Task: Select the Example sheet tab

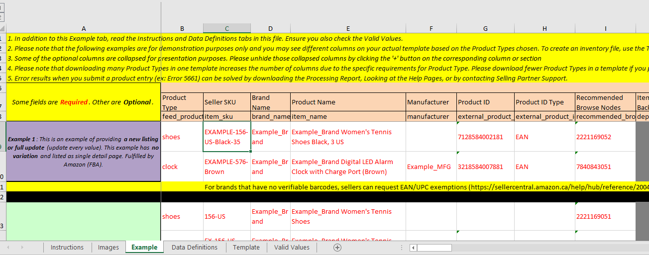Action: pos(144,247)
